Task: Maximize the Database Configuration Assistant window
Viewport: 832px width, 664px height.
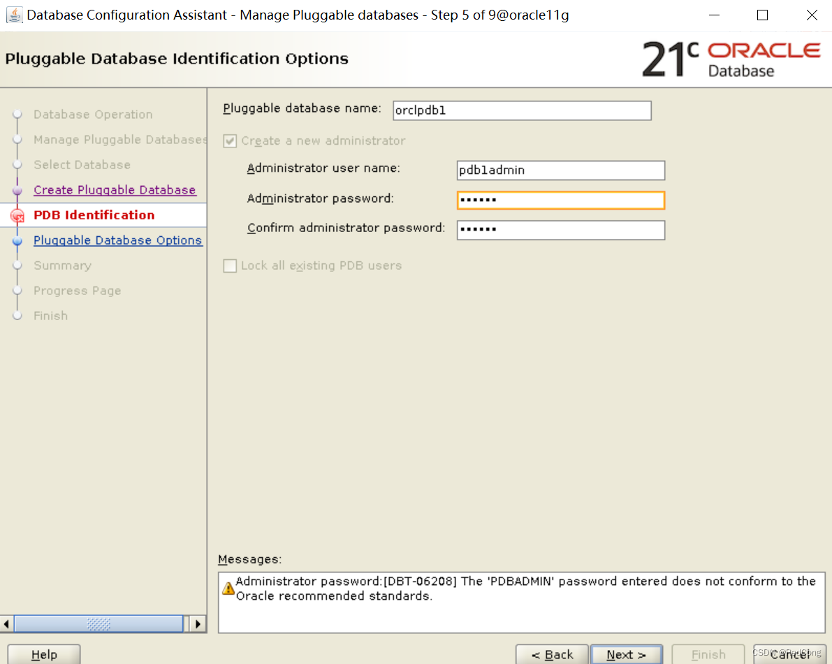Action: pos(762,15)
